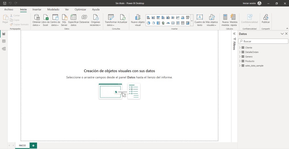Launch Transformar datos

(x=111, y=20)
